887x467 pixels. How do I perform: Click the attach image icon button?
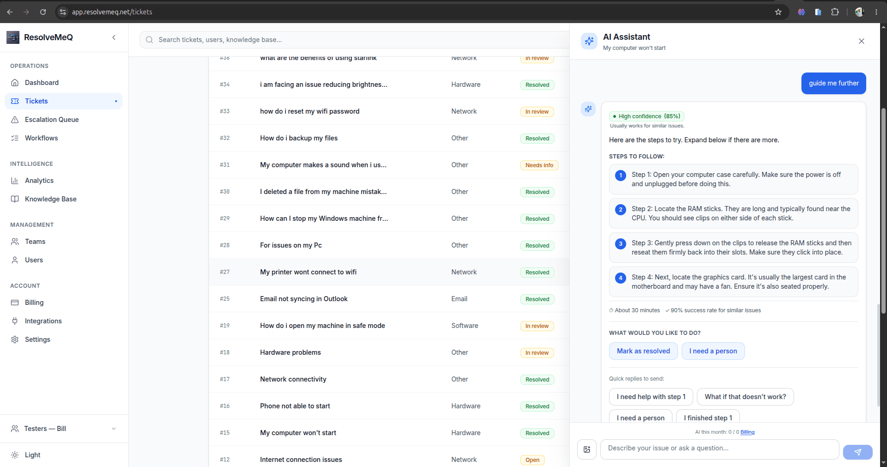[587, 449]
